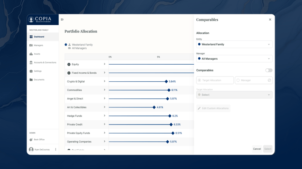Screen dimensions: 302x169
Task: Click the Art & Collectibles 4.61% diamond marker
Action: [154, 107]
